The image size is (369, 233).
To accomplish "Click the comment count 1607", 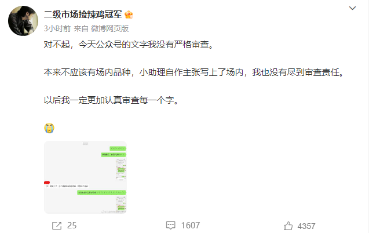I will (191, 225).
